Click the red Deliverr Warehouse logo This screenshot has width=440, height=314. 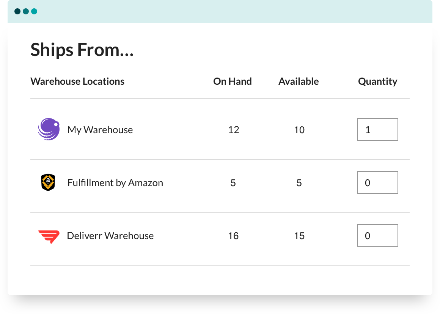(49, 236)
